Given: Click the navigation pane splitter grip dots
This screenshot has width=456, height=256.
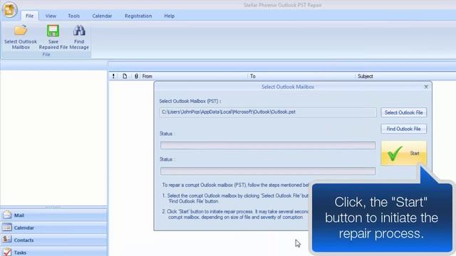Looking at the screenshot, I should click(x=53, y=207).
